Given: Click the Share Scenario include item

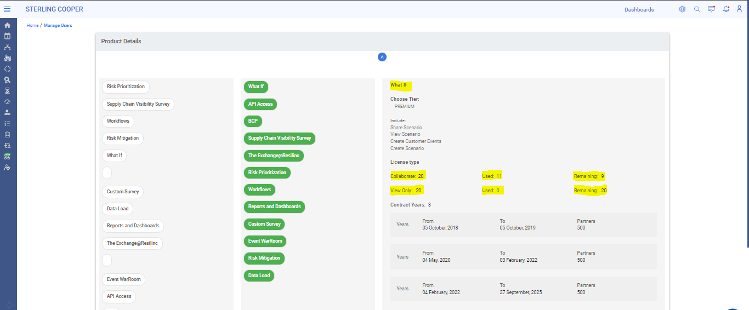Looking at the screenshot, I should pos(406,128).
